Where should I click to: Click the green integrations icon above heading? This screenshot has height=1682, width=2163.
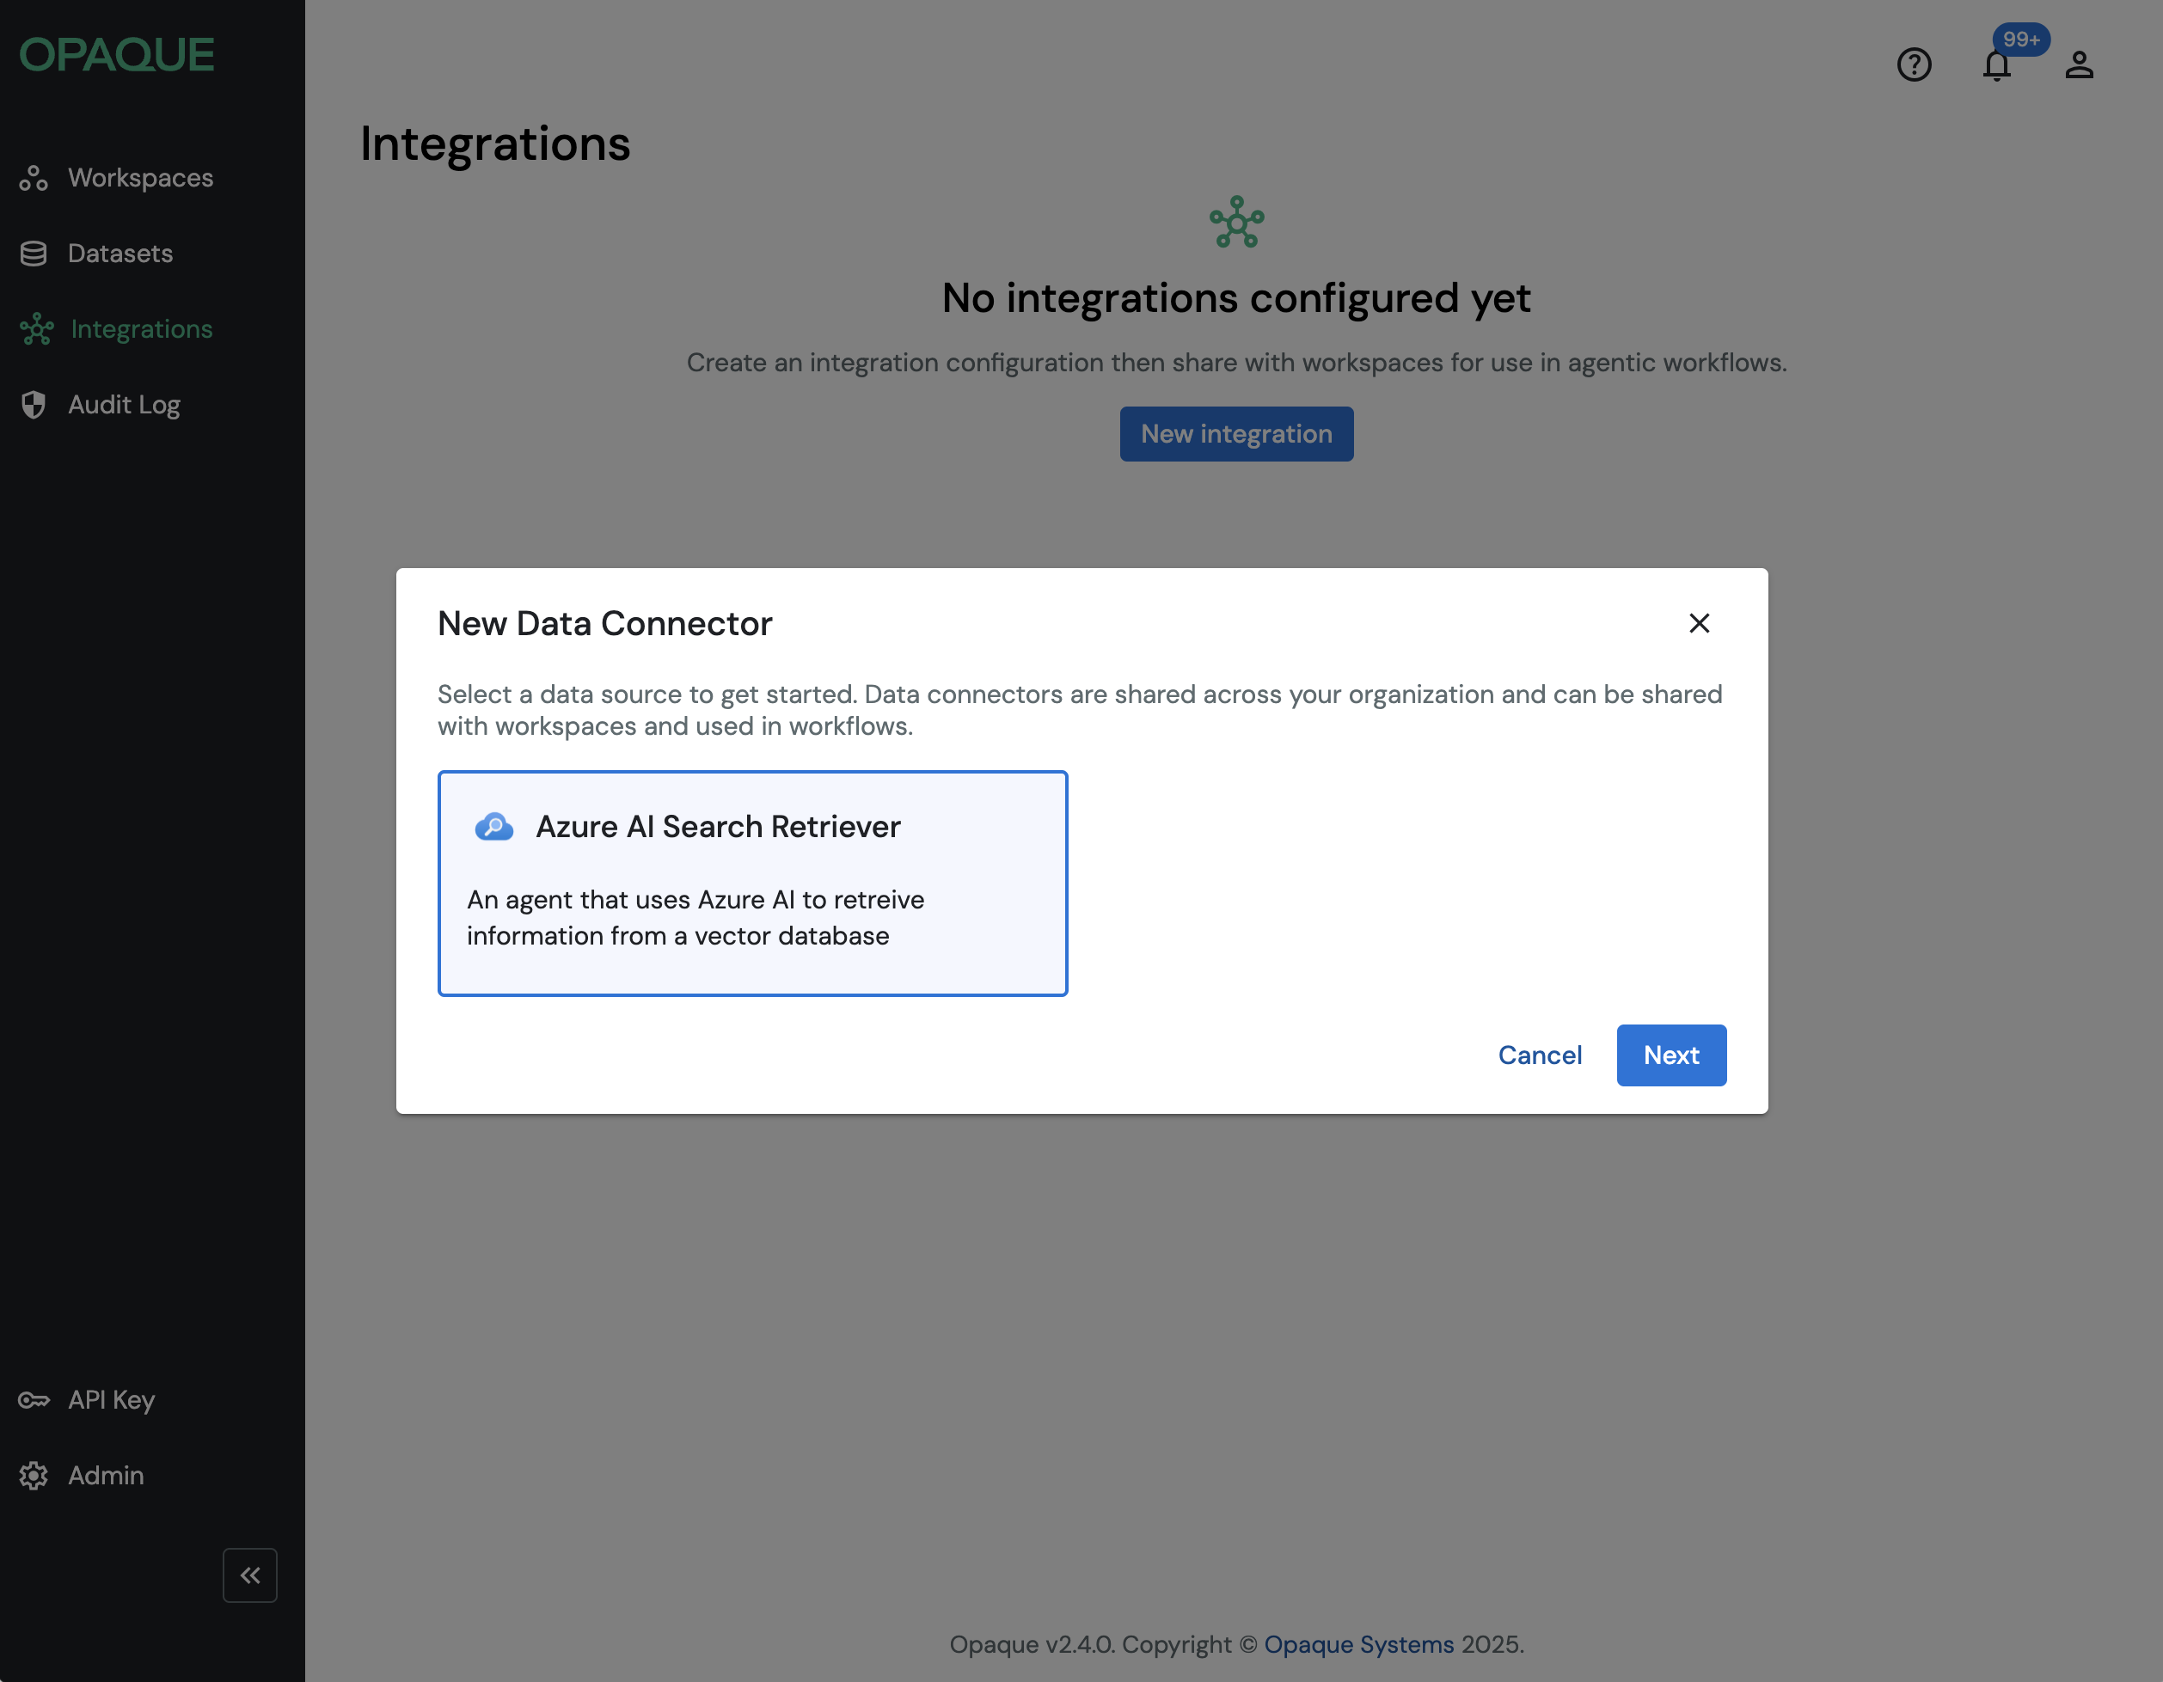tap(1236, 222)
